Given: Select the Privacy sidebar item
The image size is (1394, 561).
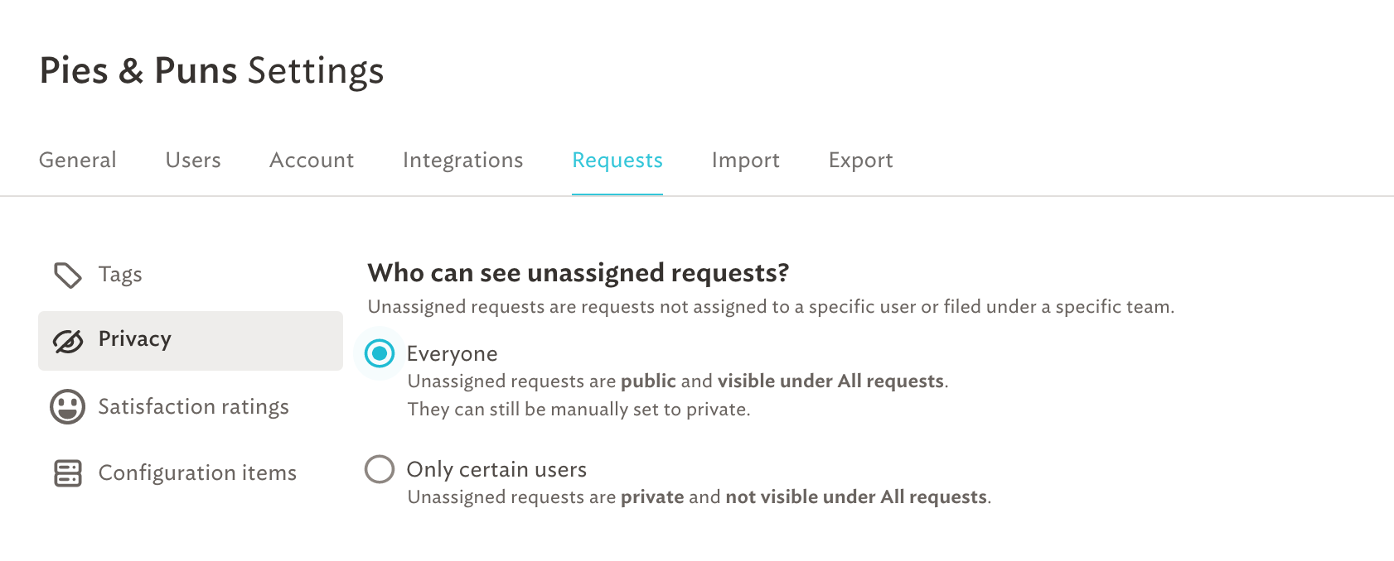Looking at the screenshot, I should tap(191, 341).
